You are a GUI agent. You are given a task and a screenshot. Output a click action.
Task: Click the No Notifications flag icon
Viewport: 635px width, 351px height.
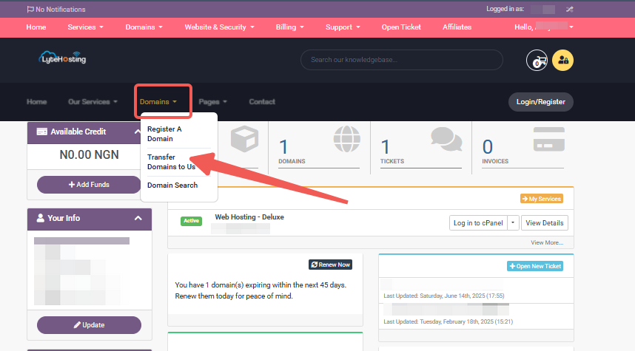tap(30, 10)
